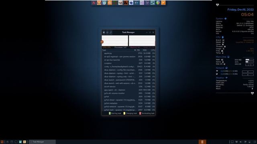This screenshot has width=257, height=144.
Task: Open the teal sliders dock icon
Action: [153, 3]
